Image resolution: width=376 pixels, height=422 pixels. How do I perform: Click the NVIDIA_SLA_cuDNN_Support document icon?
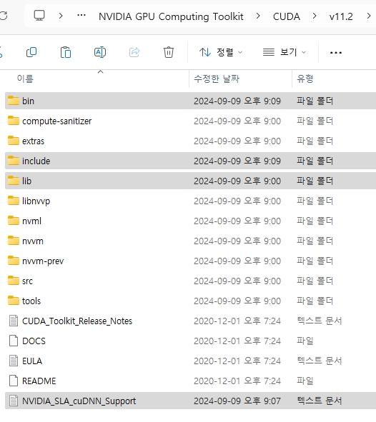[14, 401]
